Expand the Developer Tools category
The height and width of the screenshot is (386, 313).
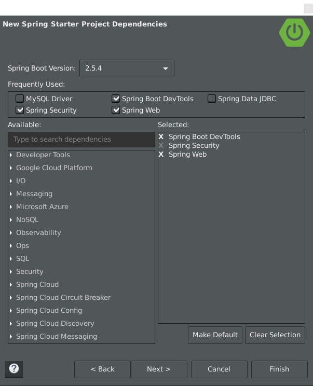[x=11, y=155]
